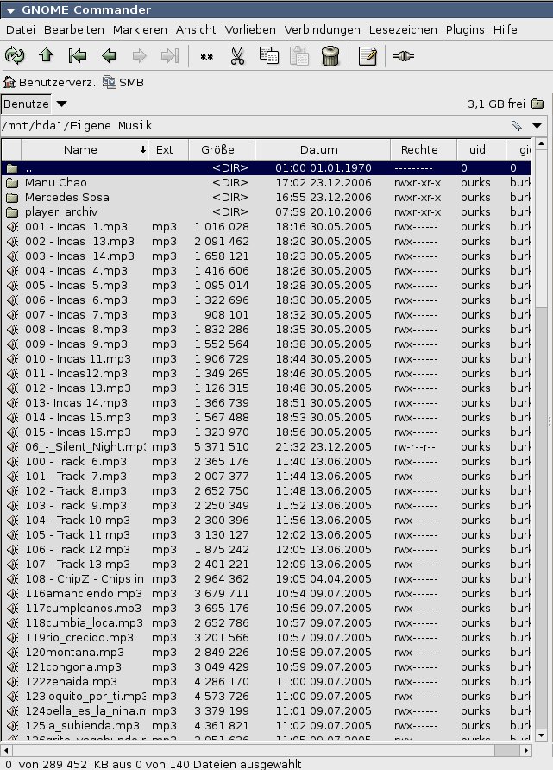Viewport: 553px width, 770px height.
Task: Go forward to next directory
Action: 140,56
